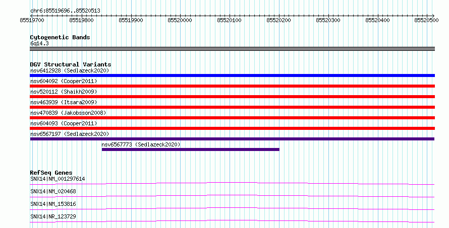
Task: Open the SNX14|NM_020468 transcript label
Action: point(53,191)
